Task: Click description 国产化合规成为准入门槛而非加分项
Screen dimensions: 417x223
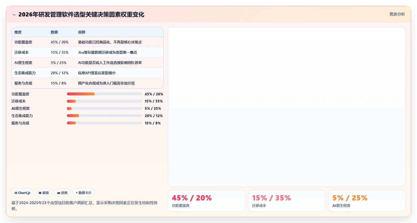Action: 106,83
